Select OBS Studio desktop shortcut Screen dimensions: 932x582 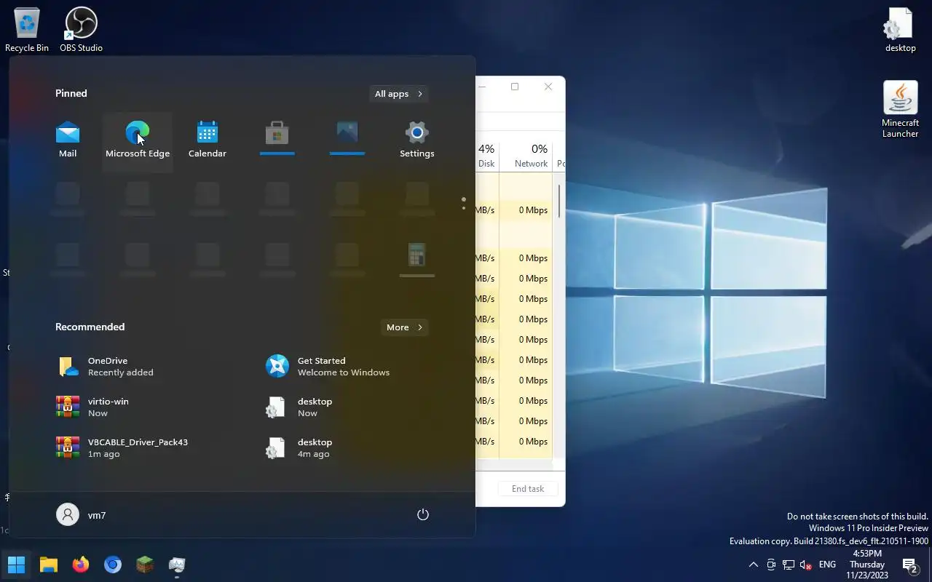(81, 30)
